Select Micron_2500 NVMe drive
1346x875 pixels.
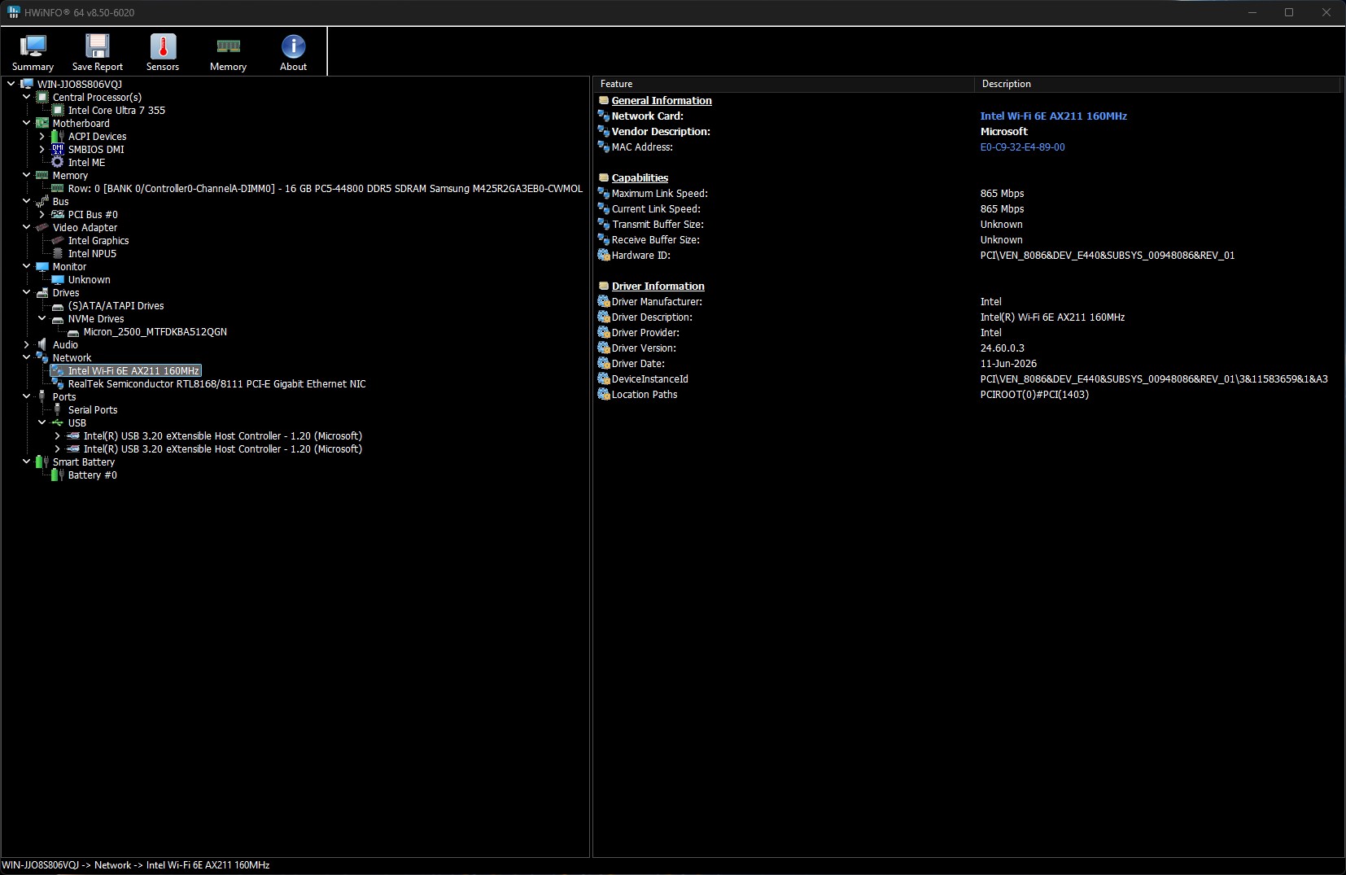155,331
